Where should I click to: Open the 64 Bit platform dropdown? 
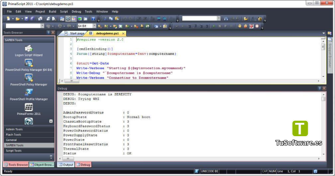94,26
